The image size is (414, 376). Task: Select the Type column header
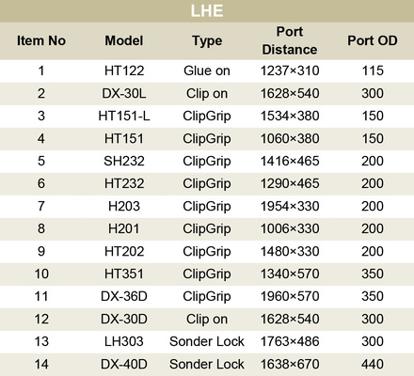(x=207, y=41)
